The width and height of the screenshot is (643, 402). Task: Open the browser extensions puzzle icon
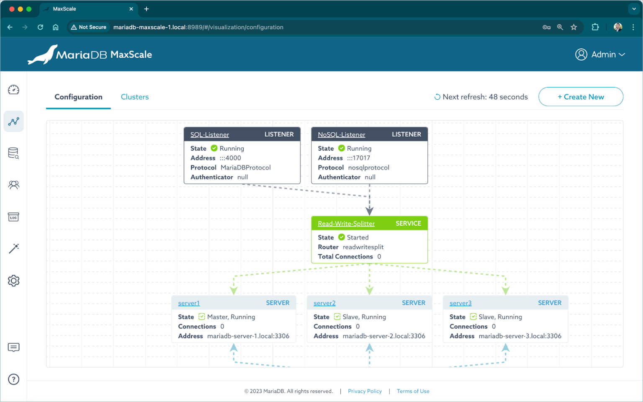click(595, 27)
